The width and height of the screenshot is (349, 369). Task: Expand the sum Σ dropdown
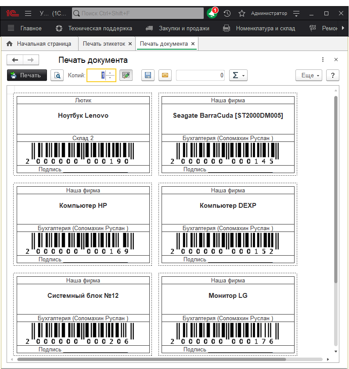pyautogui.click(x=239, y=75)
